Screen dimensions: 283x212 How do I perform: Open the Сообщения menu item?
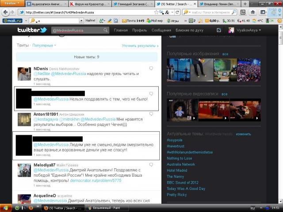click(161, 30)
